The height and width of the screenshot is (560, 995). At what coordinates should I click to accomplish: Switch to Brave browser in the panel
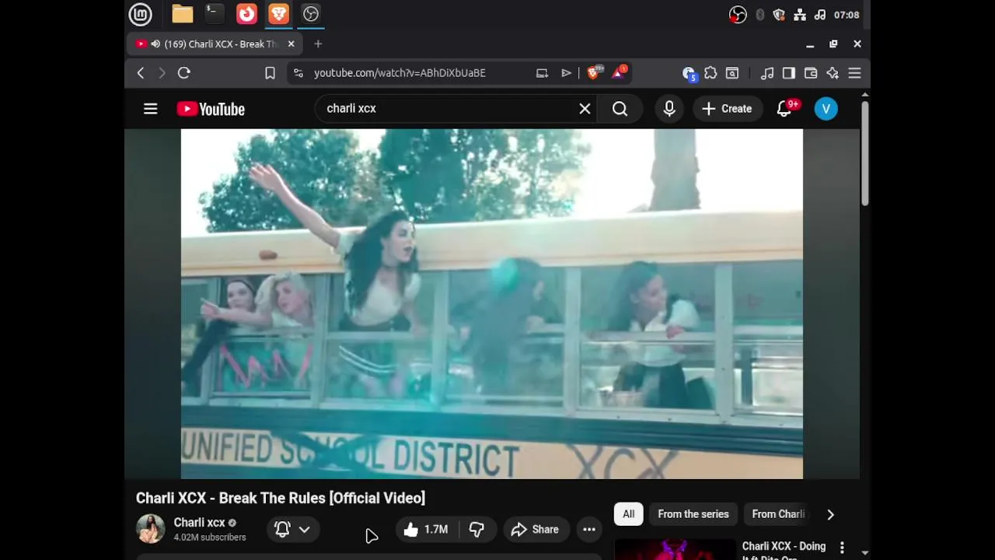point(278,14)
